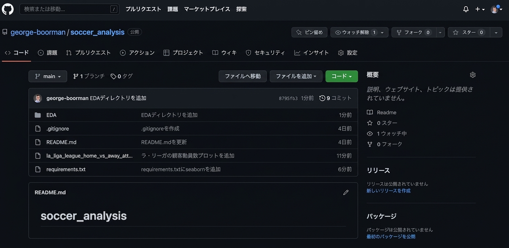Click the ファイルへ移動 button
The width and height of the screenshot is (509, 248).
242,76
